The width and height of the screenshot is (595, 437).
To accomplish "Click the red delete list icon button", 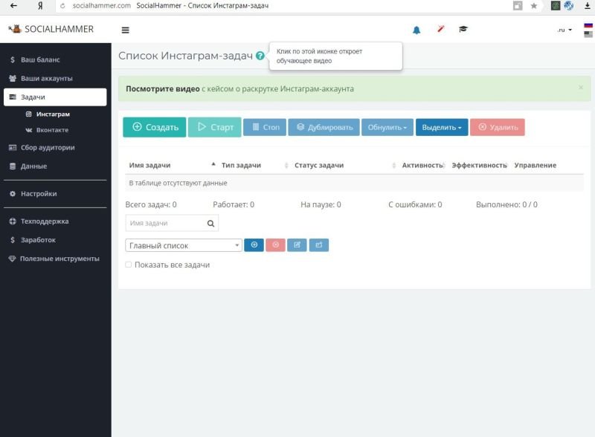I will 275,245.
